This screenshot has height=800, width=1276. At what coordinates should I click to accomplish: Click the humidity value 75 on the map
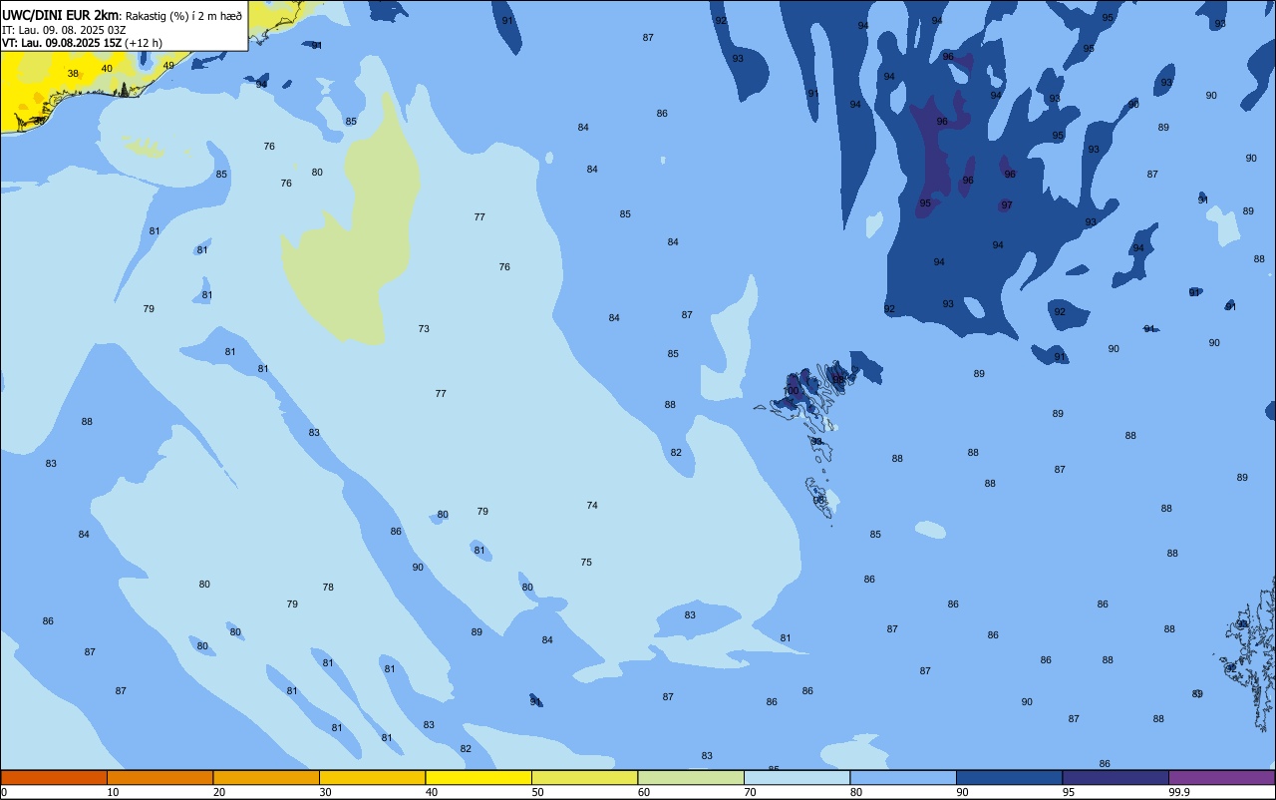pyautogui.click(x=586, y=563)
